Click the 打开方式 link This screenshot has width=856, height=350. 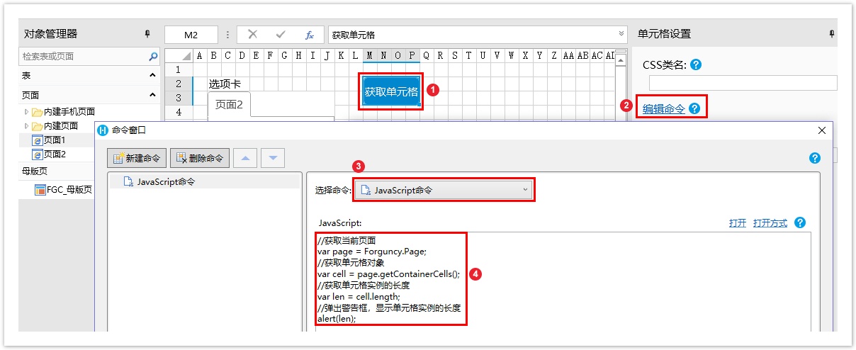coord(770,222)
